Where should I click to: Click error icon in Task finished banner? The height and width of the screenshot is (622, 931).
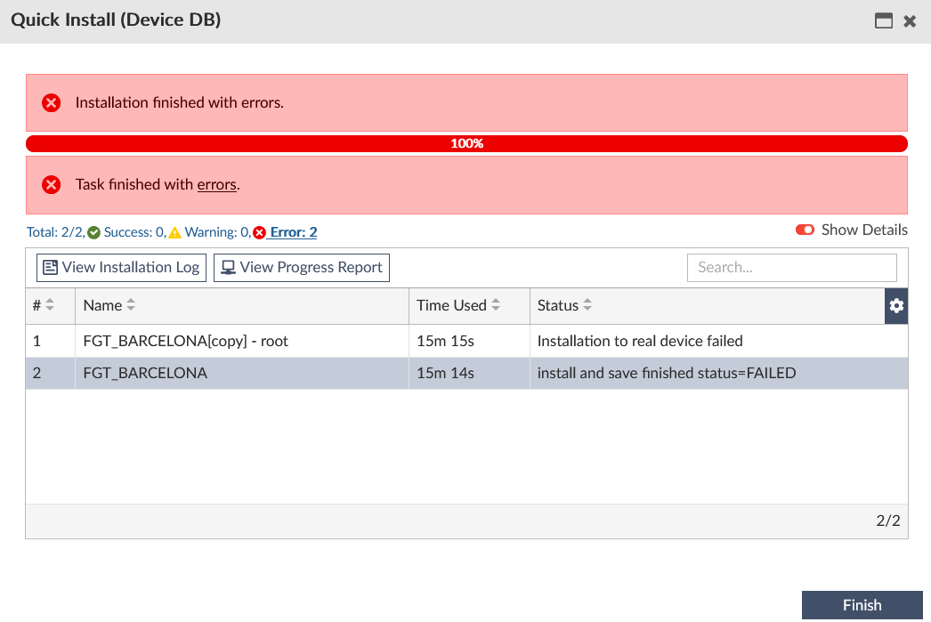click(x=52, y=185)
